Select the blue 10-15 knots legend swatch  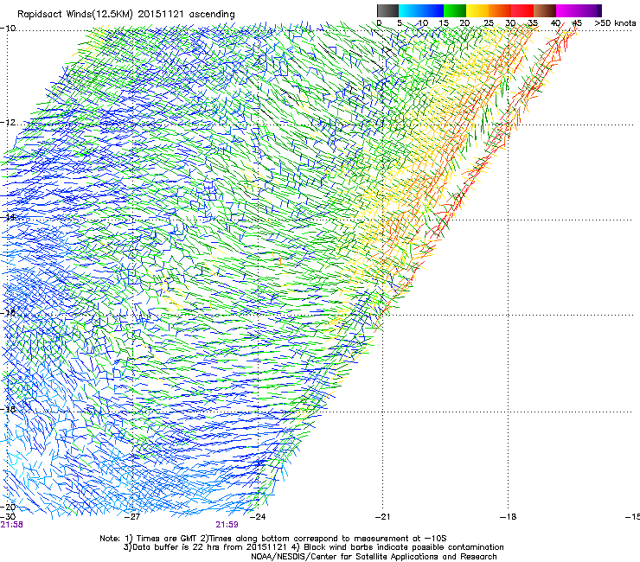click(432, 10)
